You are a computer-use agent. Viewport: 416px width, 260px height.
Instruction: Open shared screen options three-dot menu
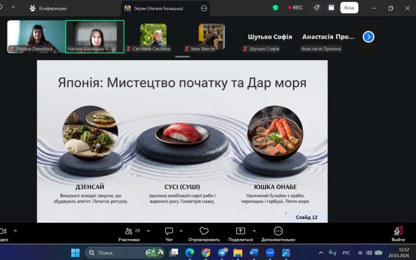point(204,8)
